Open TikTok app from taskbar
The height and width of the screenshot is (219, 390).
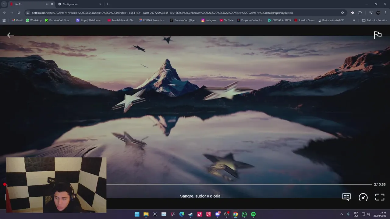(x=200, y=214)
